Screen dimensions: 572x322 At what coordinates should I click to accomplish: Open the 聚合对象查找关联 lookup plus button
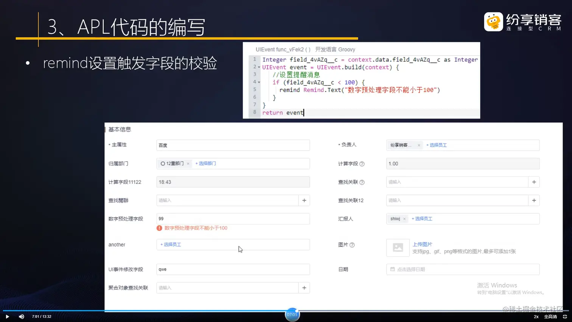pyautogui.click(x=304, y=288)
